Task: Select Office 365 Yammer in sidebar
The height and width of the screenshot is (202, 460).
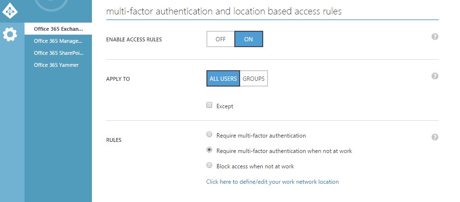Action: coord(58,65)
